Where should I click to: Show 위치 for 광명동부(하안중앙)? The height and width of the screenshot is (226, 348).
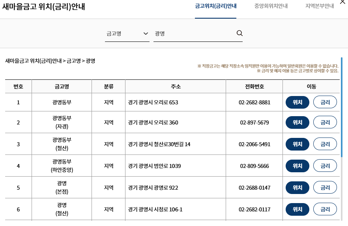click(x=297, y=166)
